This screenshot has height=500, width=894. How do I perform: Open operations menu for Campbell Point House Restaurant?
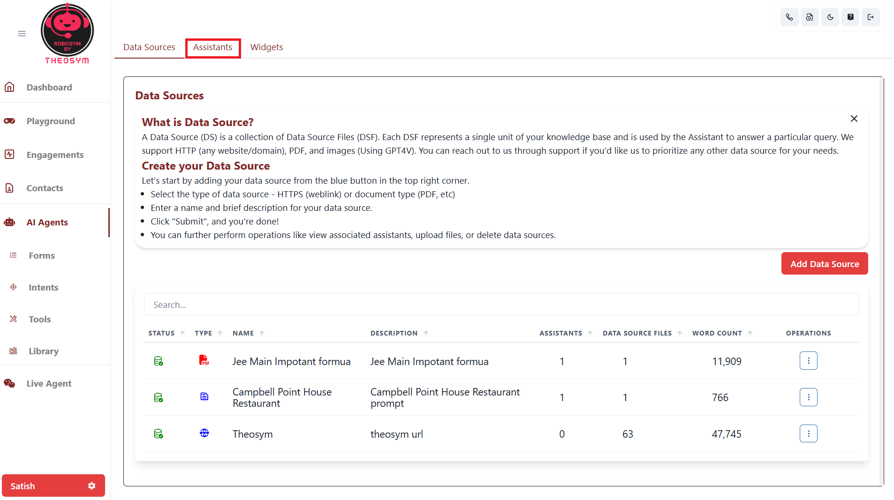click(x=809, y=397)
